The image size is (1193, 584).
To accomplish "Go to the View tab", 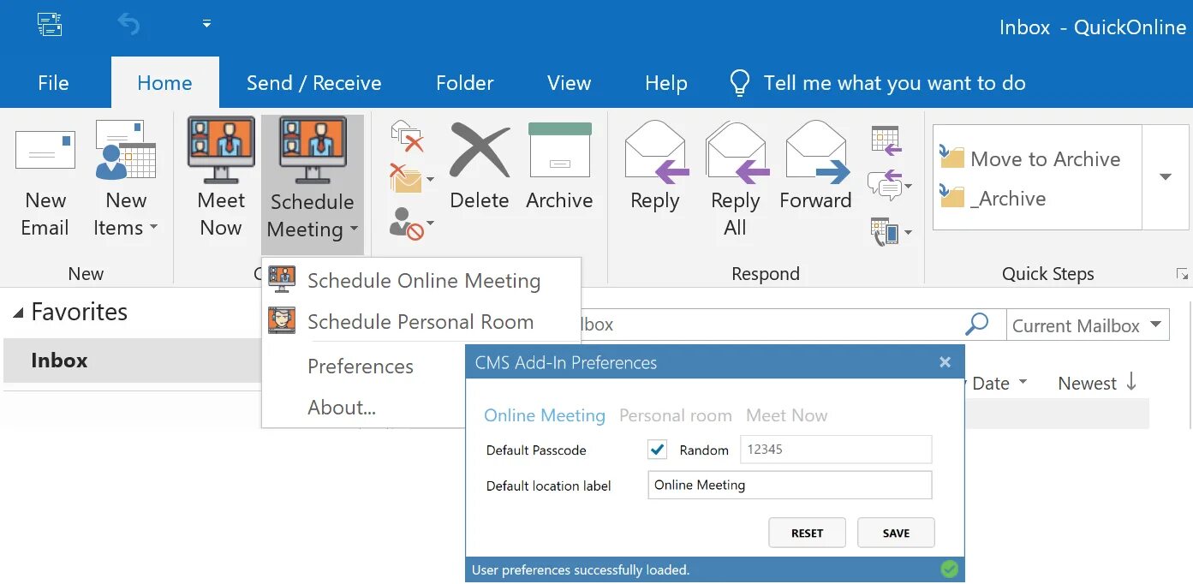I will tap(569, 83).
